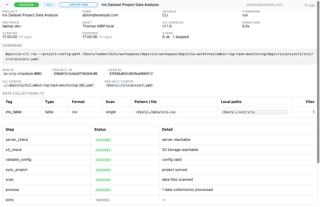Click the instance value laptop-dev
The height and width of the screenshot is (207, 320).
click(12, 26)
